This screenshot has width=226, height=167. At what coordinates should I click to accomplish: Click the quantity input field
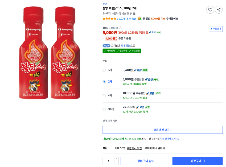click(x=109, y=161)
